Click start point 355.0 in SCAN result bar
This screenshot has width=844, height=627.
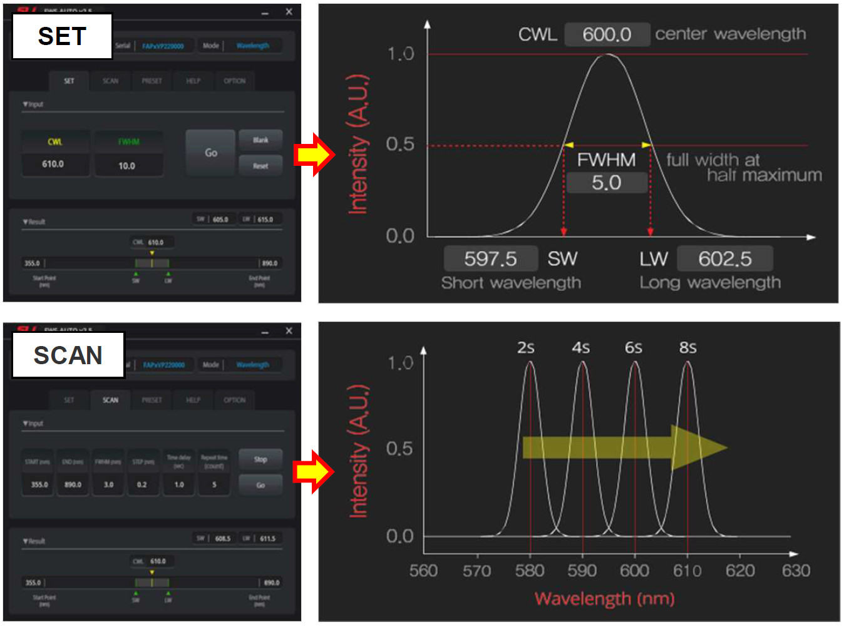coord(32,583)
